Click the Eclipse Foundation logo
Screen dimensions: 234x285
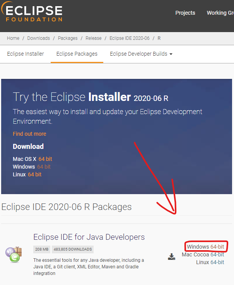tap(32, 12)
